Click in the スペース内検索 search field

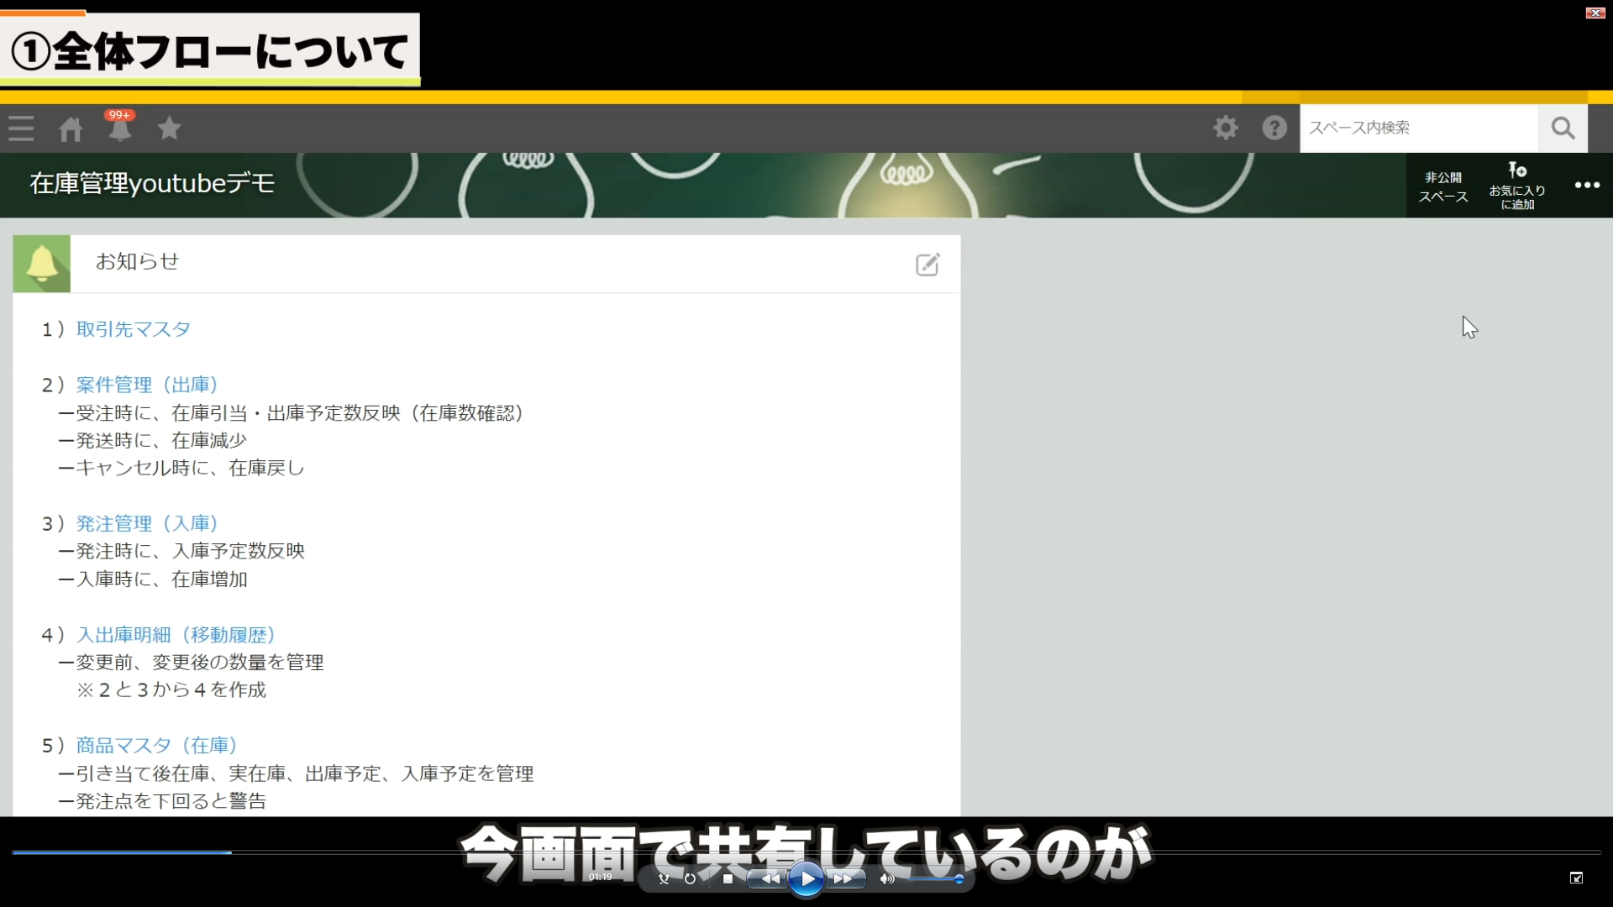tap(1418, 128)
